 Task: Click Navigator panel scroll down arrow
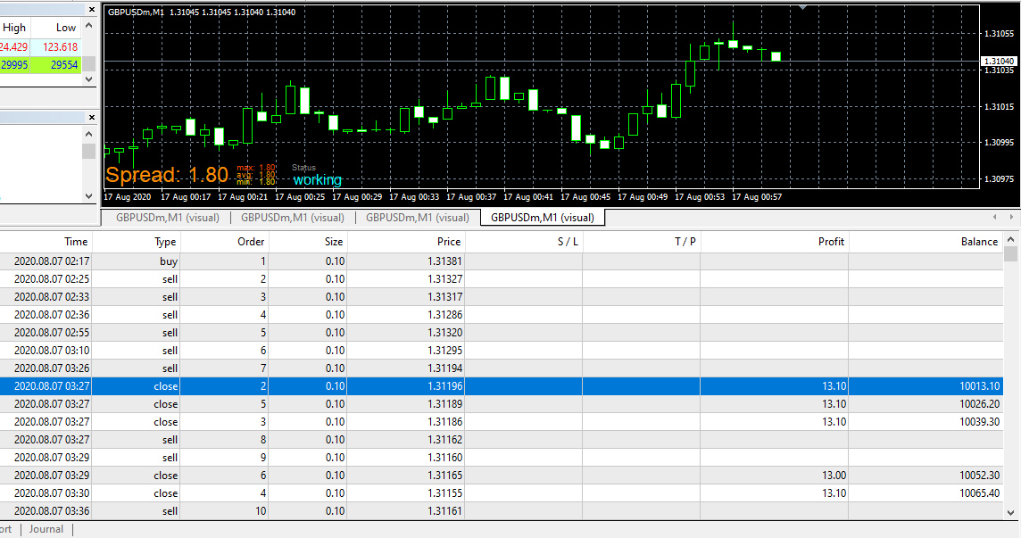point(89,196)
